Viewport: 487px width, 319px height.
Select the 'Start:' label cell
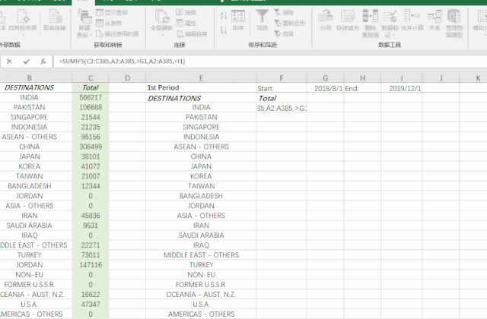point(282,88)
